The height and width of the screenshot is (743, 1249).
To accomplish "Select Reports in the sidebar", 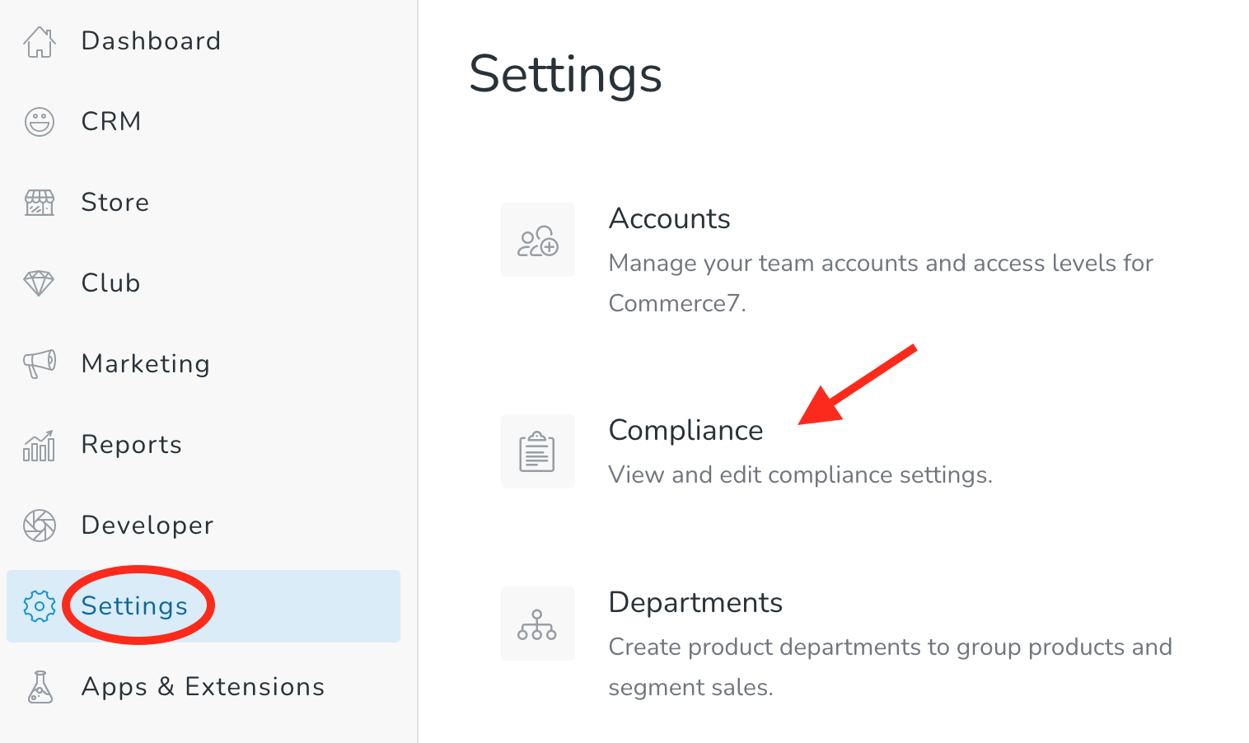I will (131, 445).
